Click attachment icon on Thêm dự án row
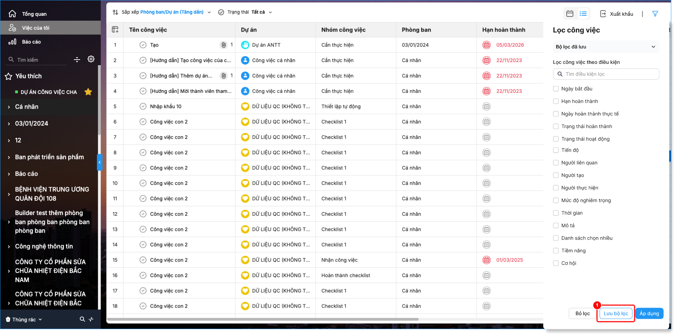The width and height of the screenshot is (675, 335). [224, 76]
